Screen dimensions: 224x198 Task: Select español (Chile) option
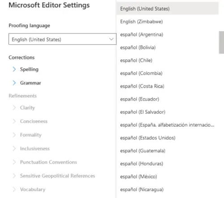click(168, 60)
